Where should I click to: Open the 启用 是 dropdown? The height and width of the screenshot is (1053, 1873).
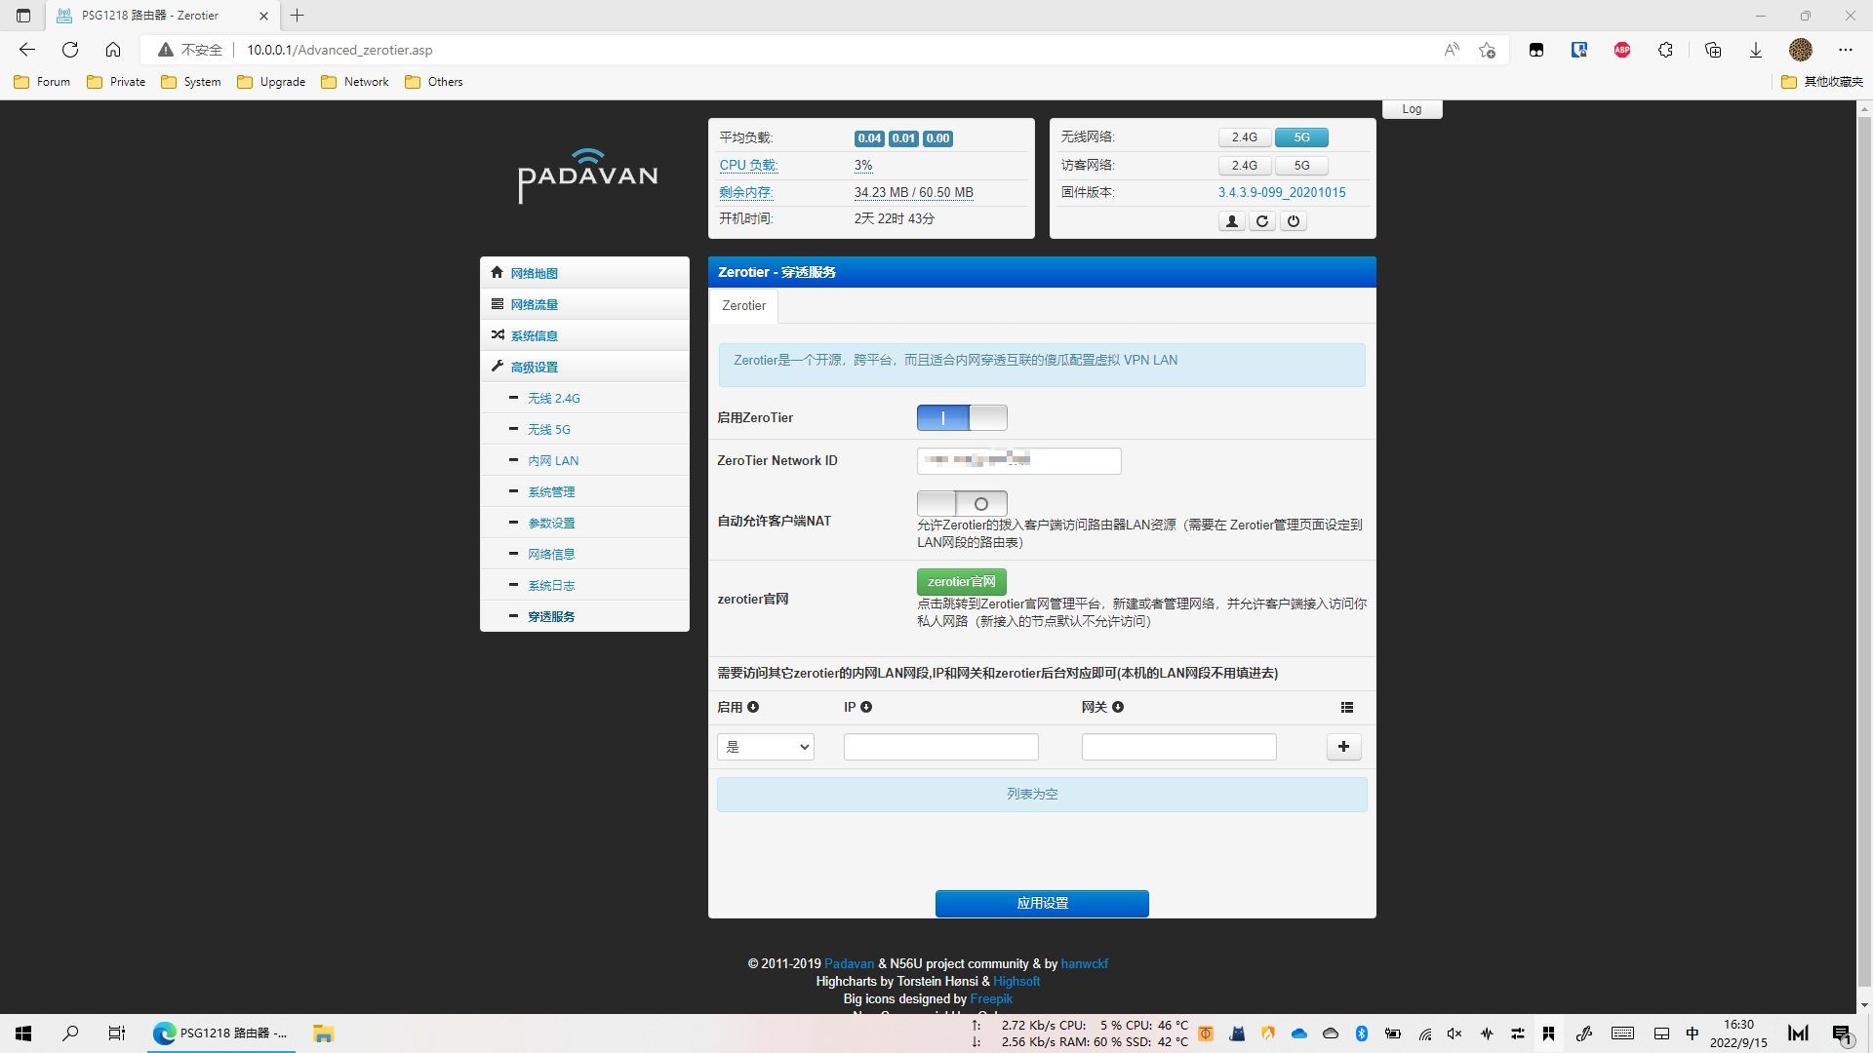point(766,747)
